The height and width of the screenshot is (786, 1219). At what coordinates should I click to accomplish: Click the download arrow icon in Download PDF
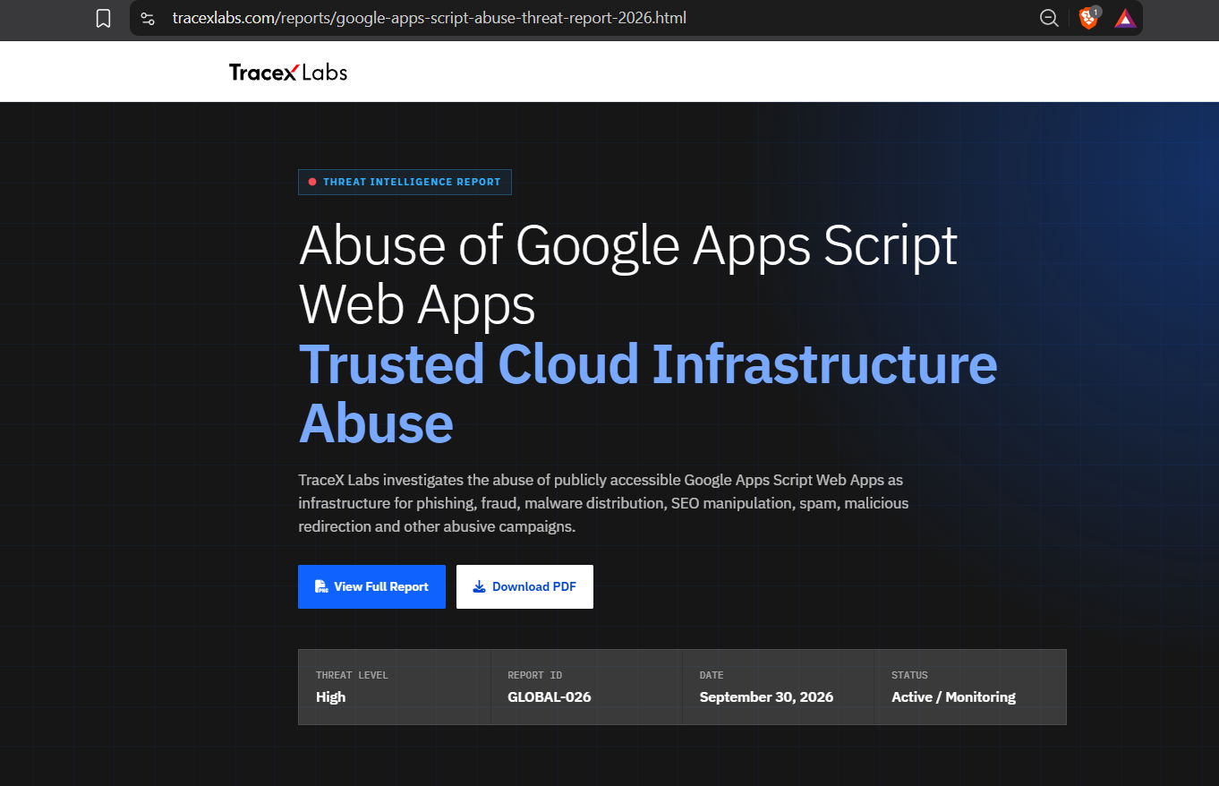[479, 586]
